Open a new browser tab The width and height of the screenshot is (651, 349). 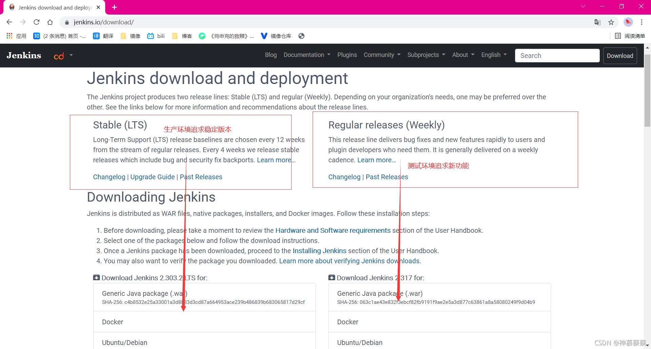[114, 7]
